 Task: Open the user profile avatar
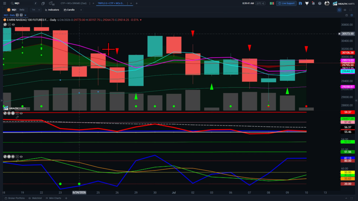(327, 3)
